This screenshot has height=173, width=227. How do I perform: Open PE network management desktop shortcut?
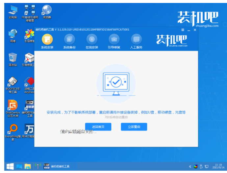(30, 12)
